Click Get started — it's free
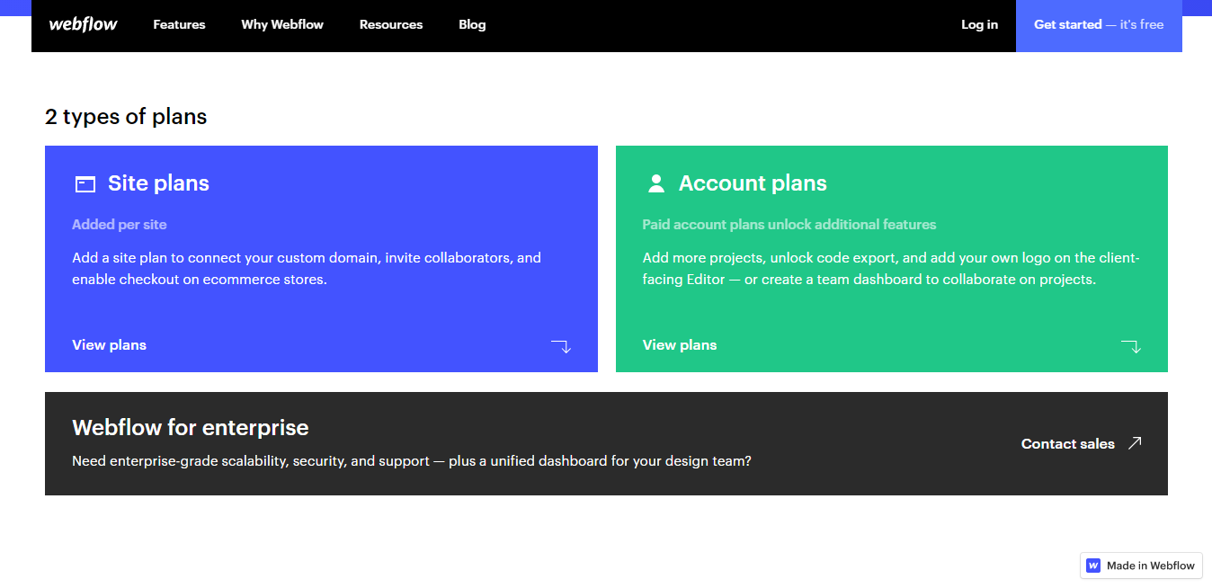Screen dimensions: 1212x588 [1099, 25]
